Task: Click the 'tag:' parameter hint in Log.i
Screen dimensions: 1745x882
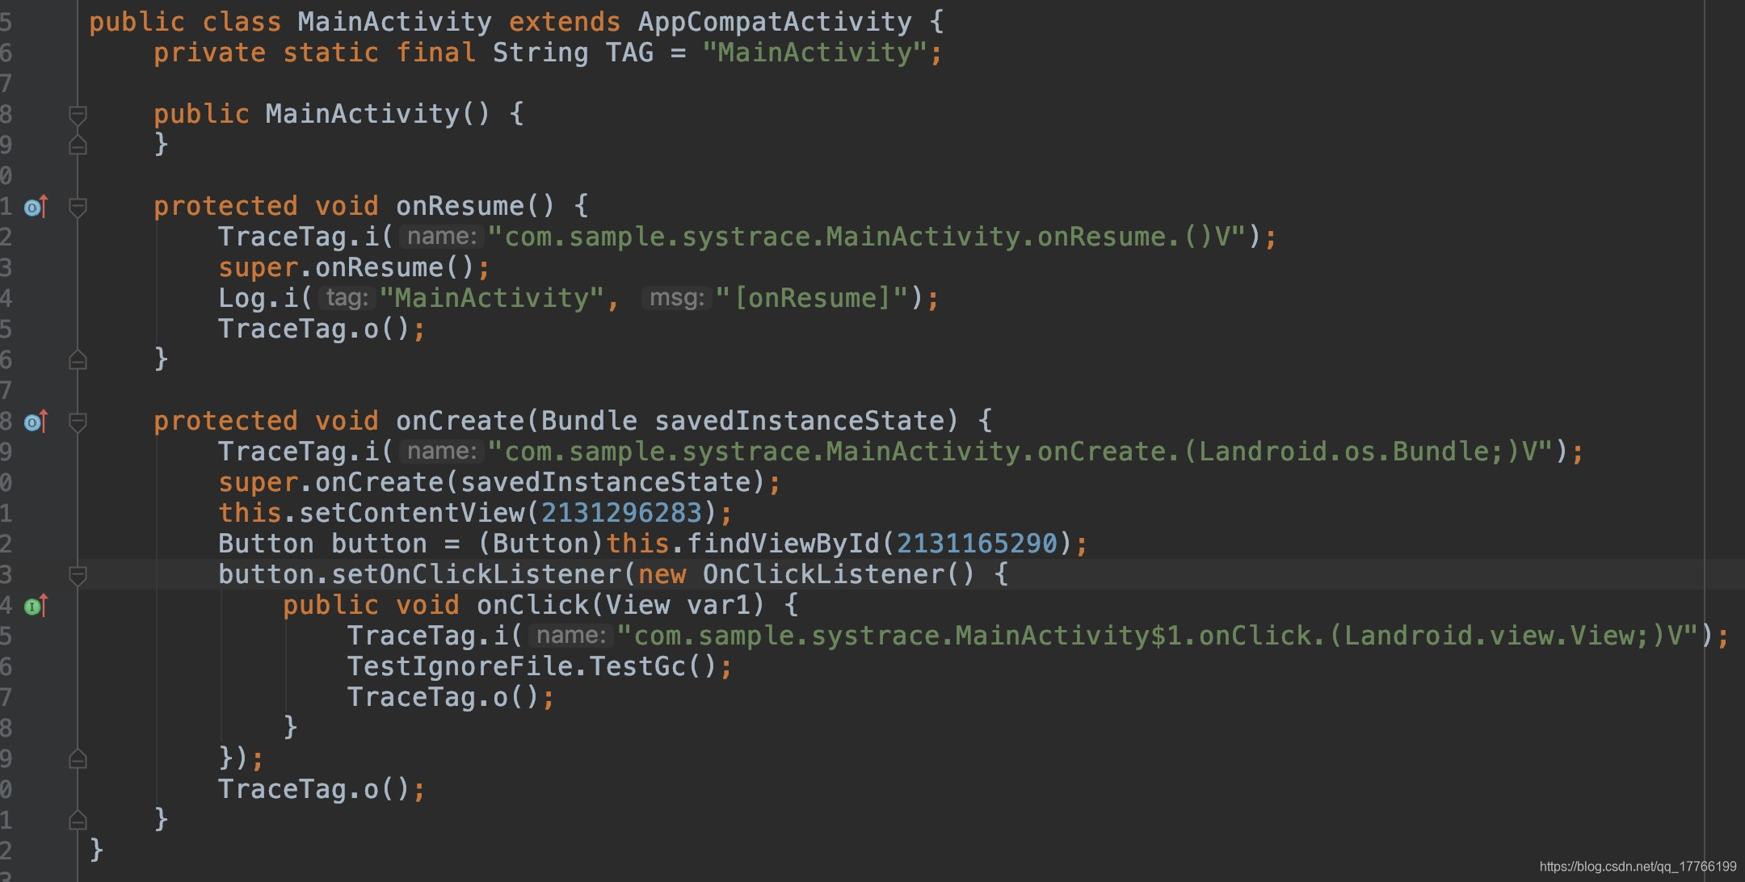Action: pyautogui.click(x=347, y=298)
